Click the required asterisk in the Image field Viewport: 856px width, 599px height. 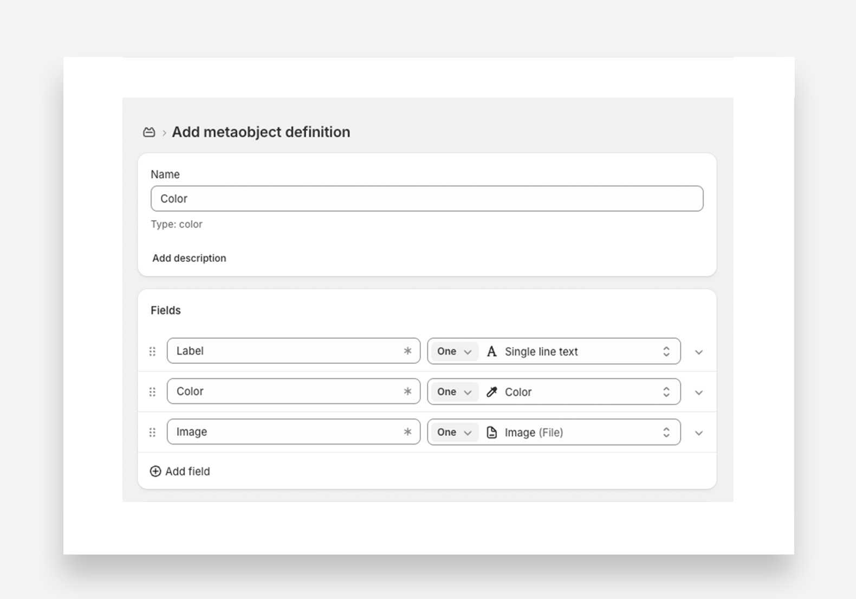(x=407, y=431)
